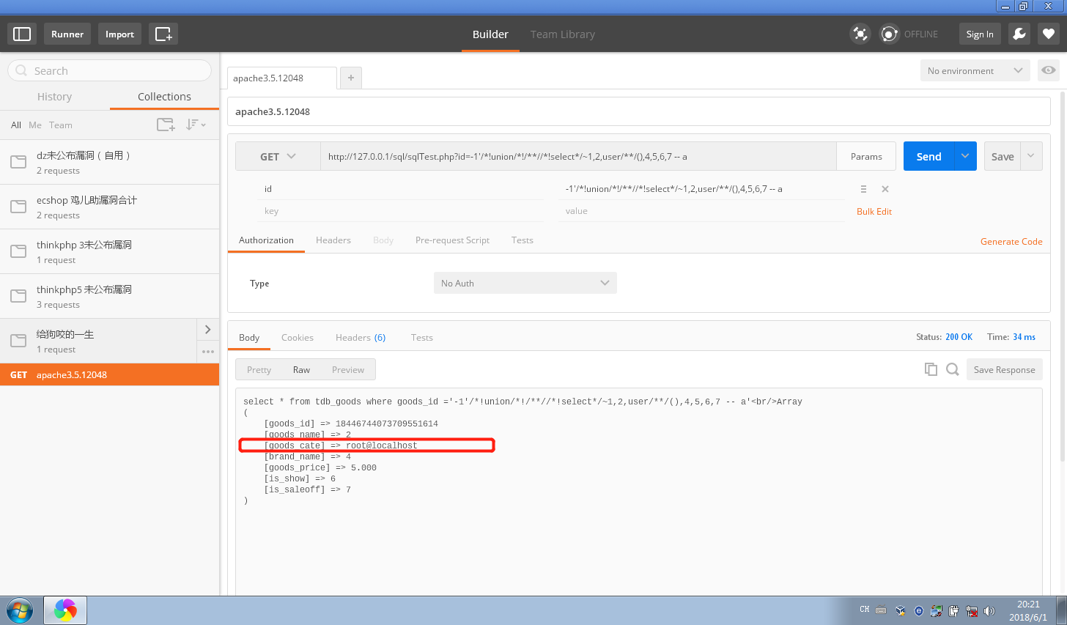Send the request with the Send button
The width and height of the screenshot is (1067, 625).
(928, 156)
